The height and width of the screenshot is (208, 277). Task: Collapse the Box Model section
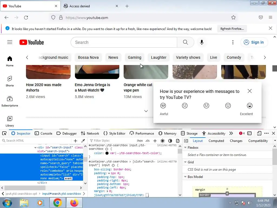click(185, 177)
